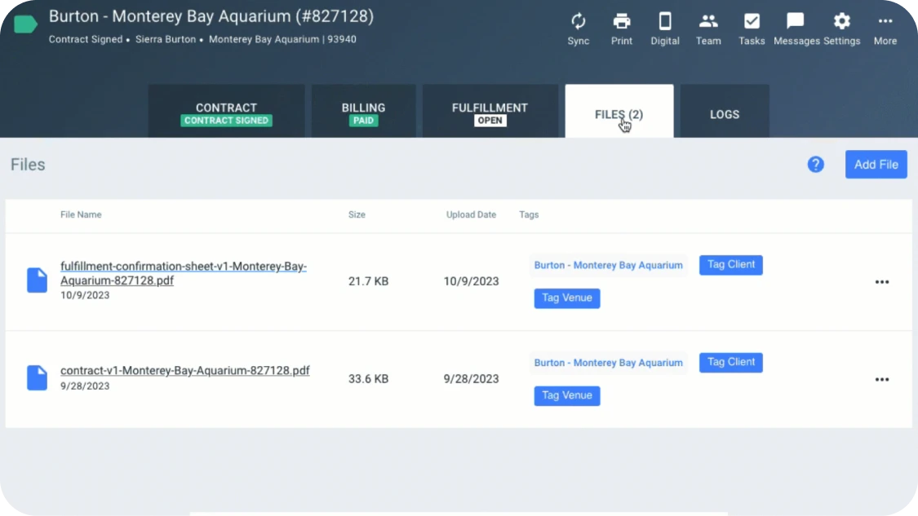Open options menu for fulfillment confirmation file
The image size is (918, 516).
(882, 282)
